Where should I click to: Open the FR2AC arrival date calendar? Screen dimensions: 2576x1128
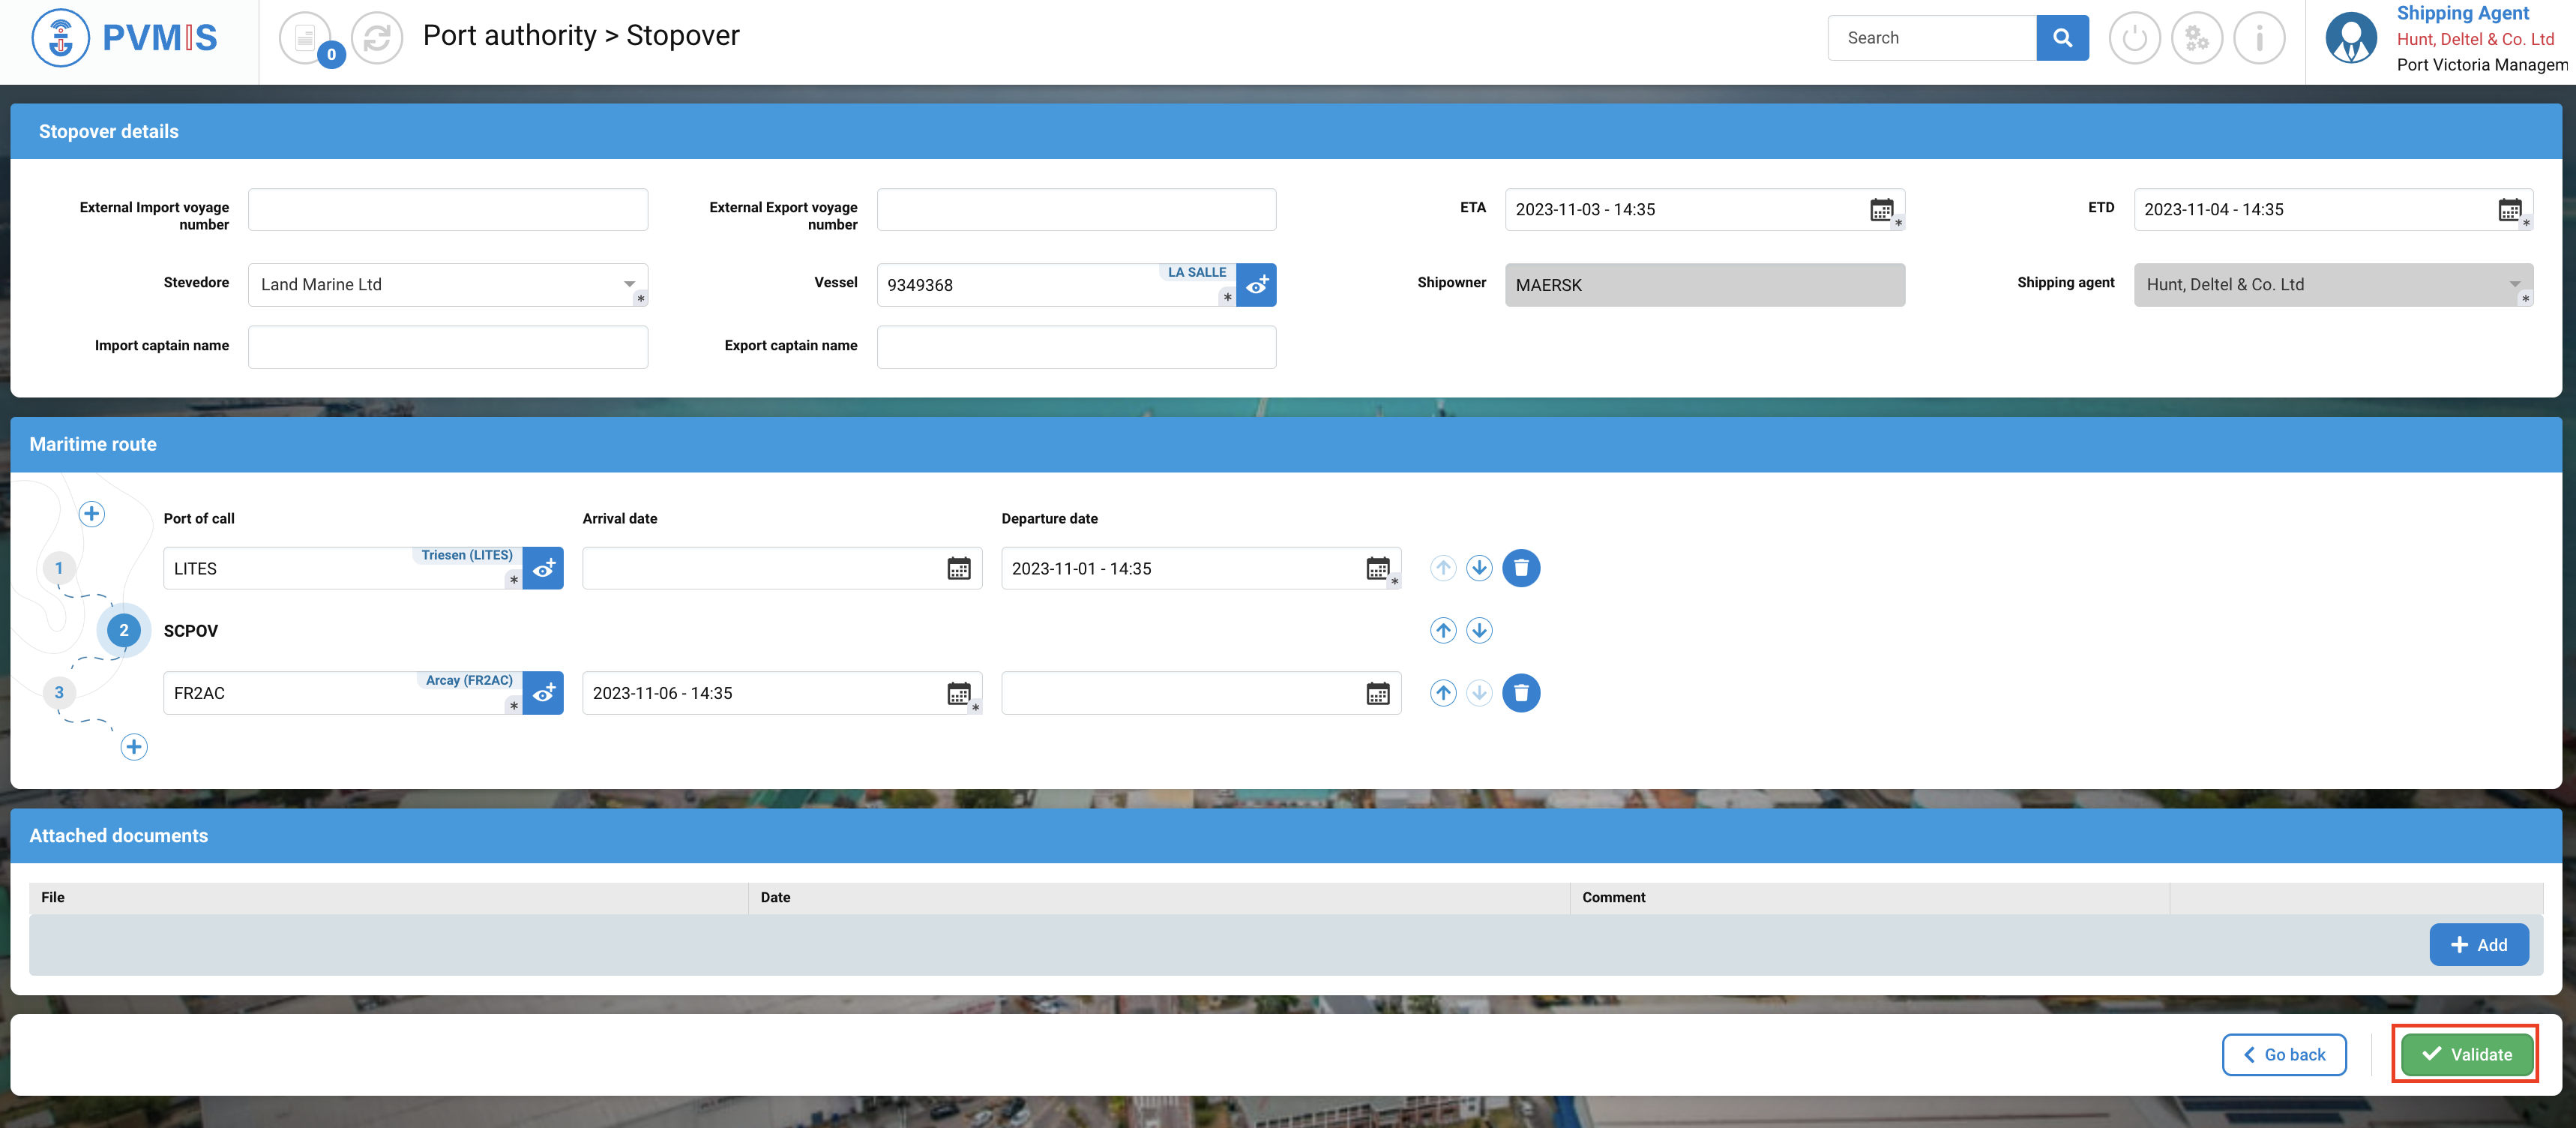(x=958, y=693)
